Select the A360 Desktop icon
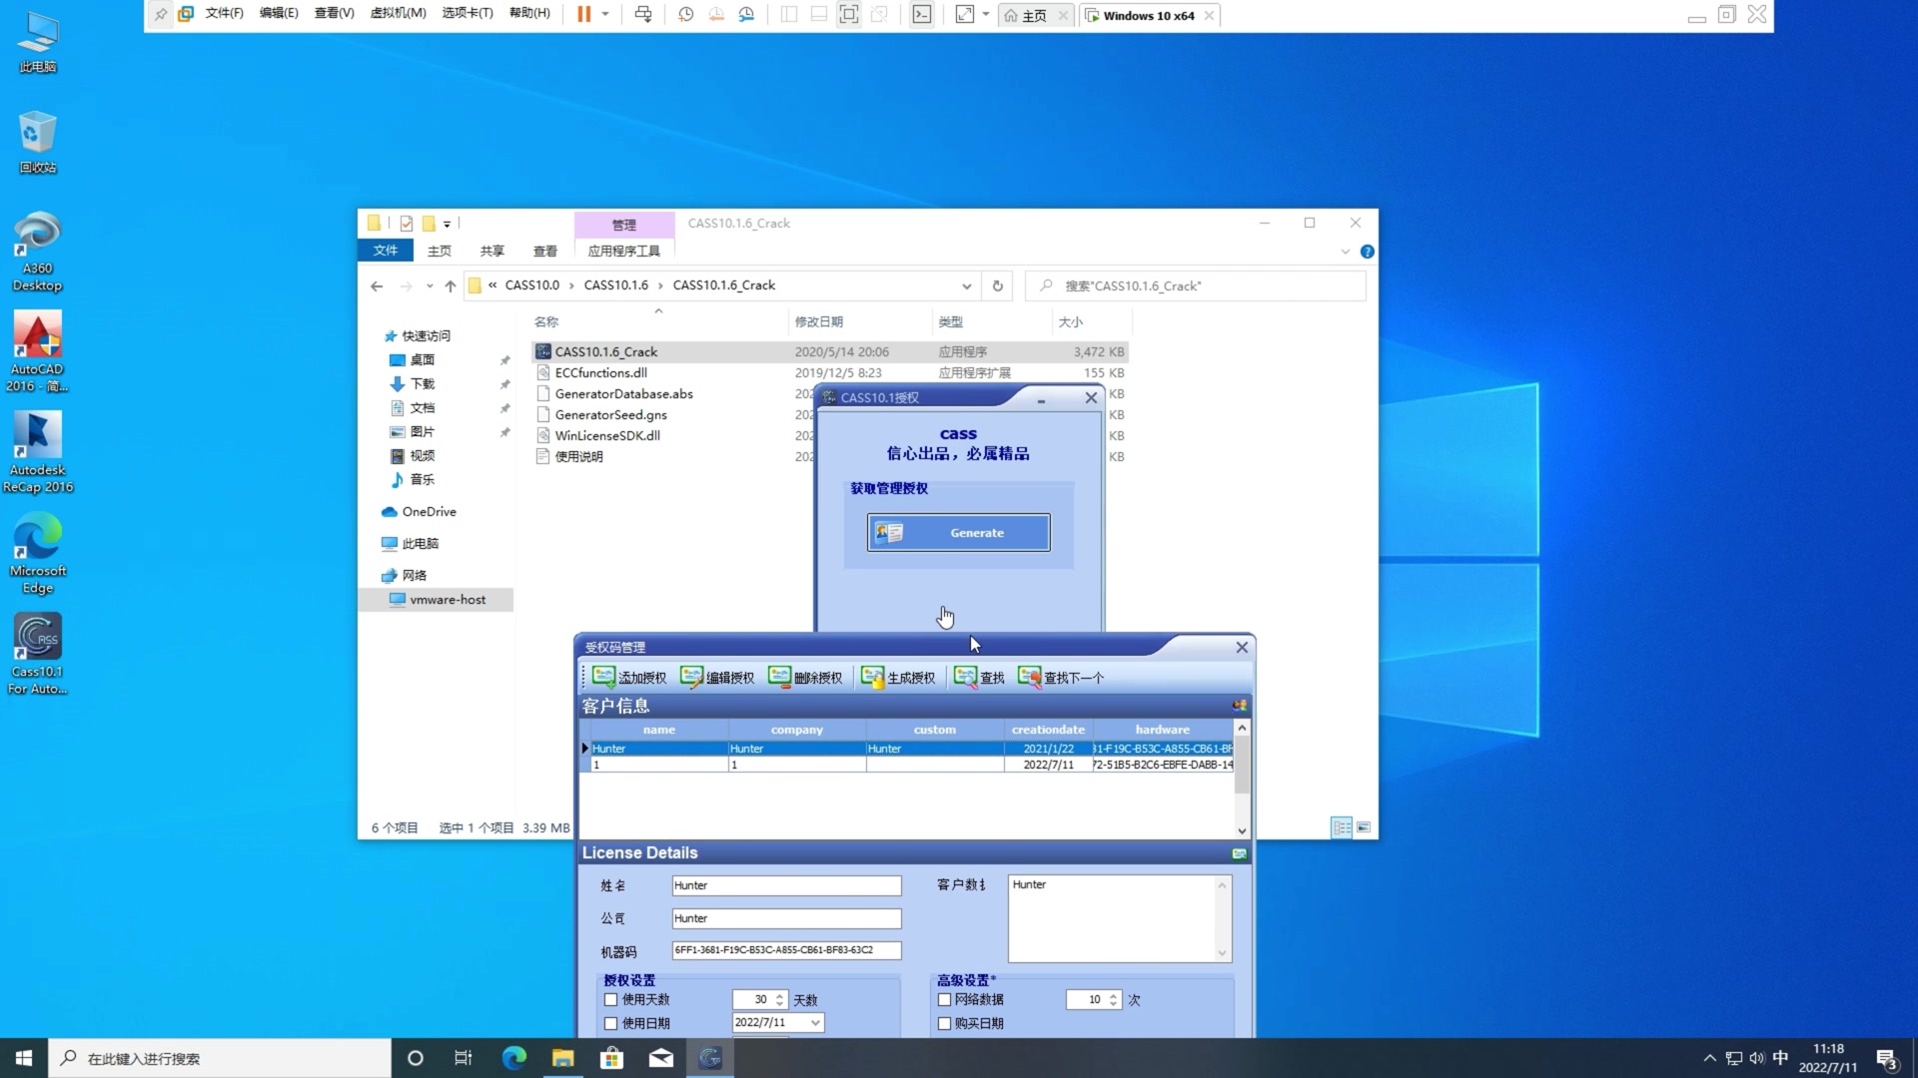This screenshot has width=1918, height=1078. point(38,251)
